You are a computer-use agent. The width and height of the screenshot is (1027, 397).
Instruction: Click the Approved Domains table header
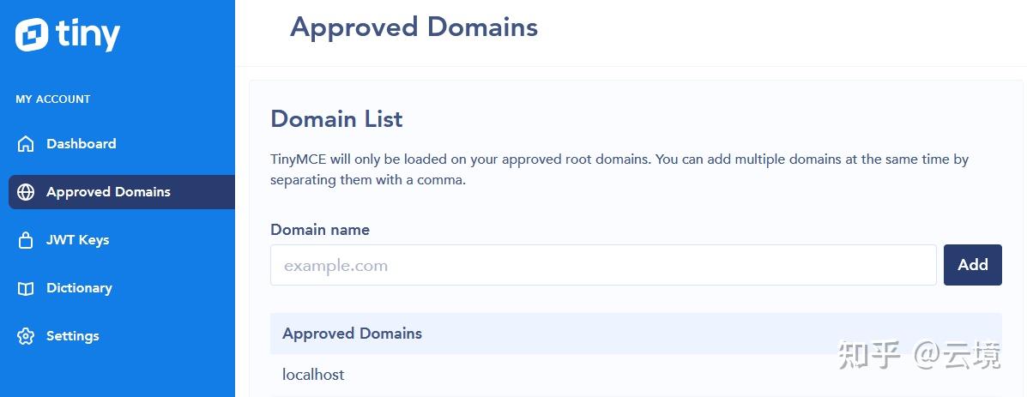(x=636, y=334)
